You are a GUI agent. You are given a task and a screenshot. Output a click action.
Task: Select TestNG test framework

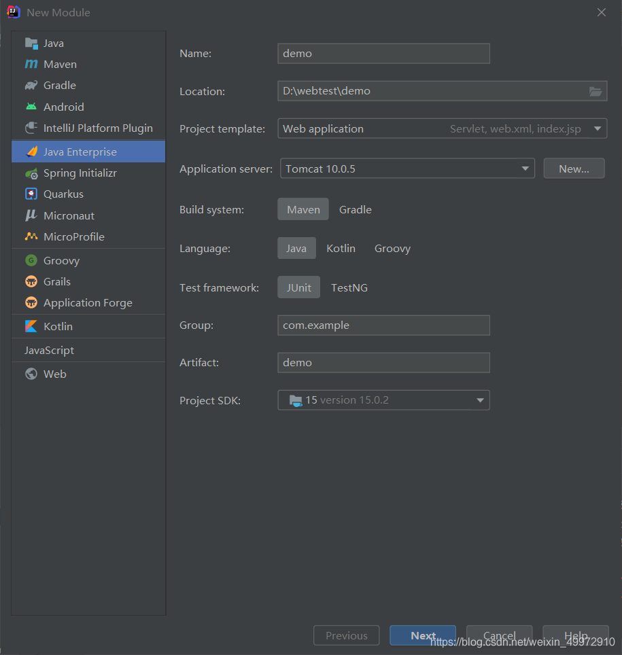coord(349,287)
